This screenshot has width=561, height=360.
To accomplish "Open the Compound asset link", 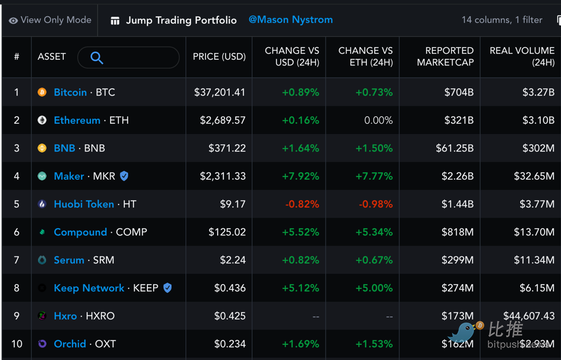I will click(x=80, y=232).
